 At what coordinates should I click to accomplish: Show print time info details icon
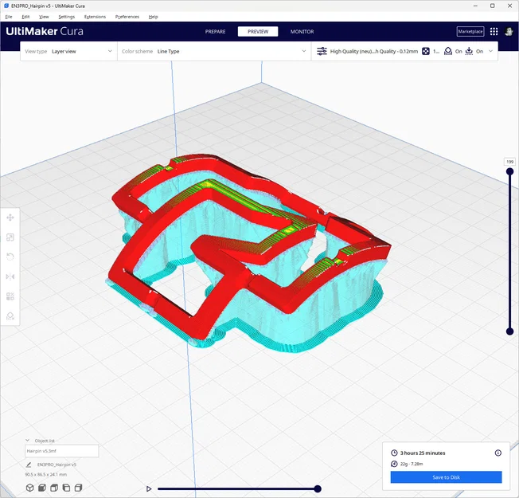tap(498, 453)
